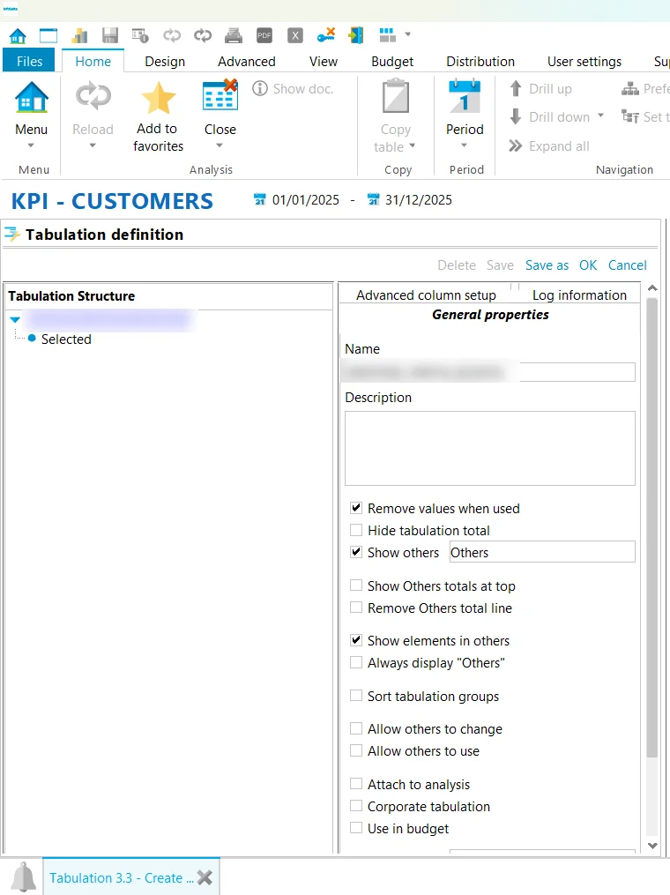This screenshot has height=895, width=670.
Task: Switch to the Distribution ribbon tab
Action: point(480,61)
